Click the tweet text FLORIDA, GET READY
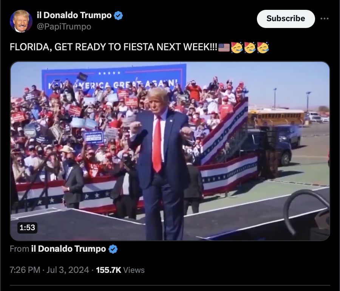 [x=113, y=47]
